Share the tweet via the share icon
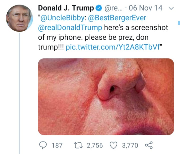This screenshot has width=180, height=154. coord(148,145)
